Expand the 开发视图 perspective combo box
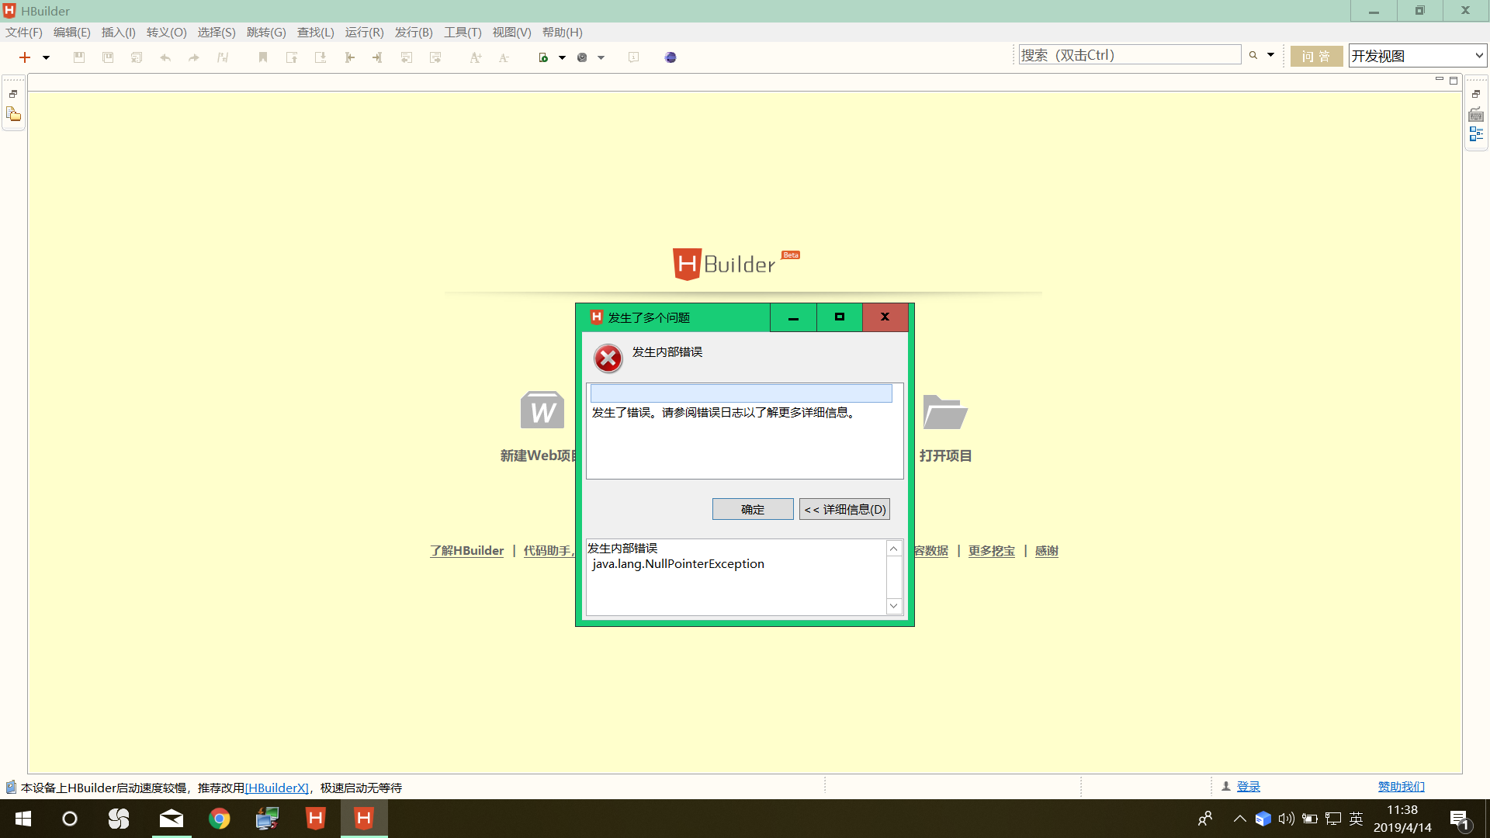 click(1478, 56)
